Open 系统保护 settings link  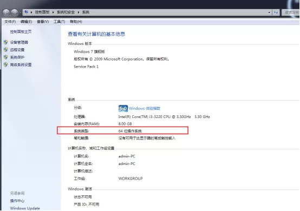click(x=17, y=57)
